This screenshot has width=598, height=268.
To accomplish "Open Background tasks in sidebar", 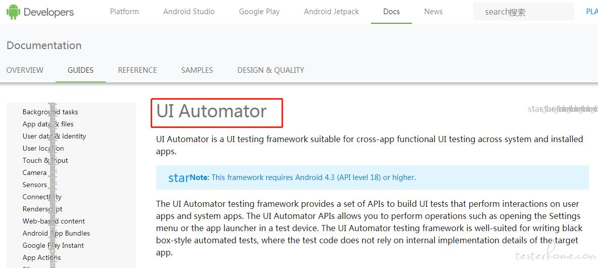I will (50, 112).
